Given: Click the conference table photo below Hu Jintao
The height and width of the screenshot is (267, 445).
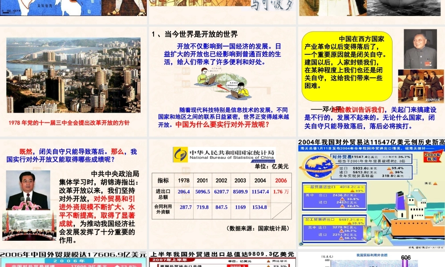Looking at the screenshot, I should pos(29,226).
